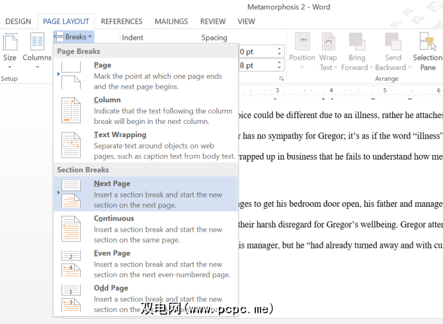Expand the Send Backward dropdown arrow
443x324 pixels.
click(409, 67)
